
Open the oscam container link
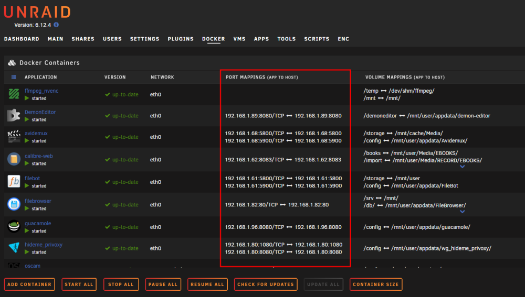point(33,266)
